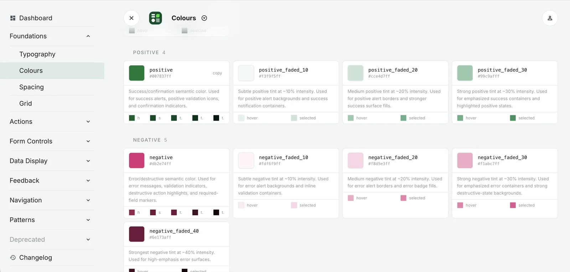Click the negative_faded_40 dark swatch

[x=136, y=234]
